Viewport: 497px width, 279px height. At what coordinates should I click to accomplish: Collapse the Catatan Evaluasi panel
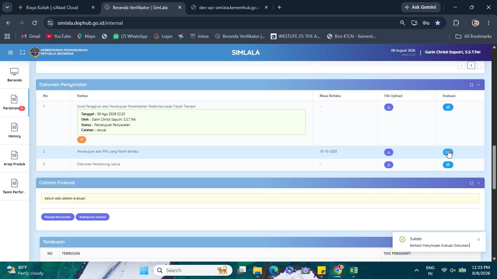coord(478,183)
